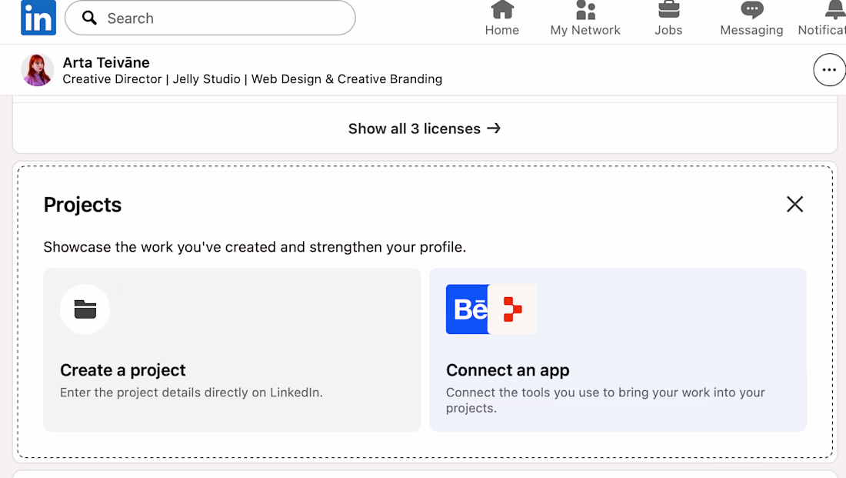
Task: Open the three-dot more options button
Action: pyautogui.click(x=829, y=70)
